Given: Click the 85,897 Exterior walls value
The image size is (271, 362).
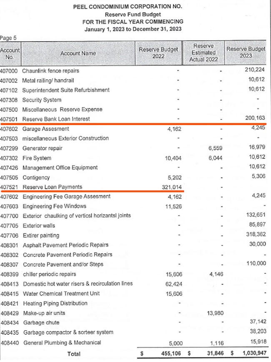Looking at the screenshot, I should click(257, 225).
